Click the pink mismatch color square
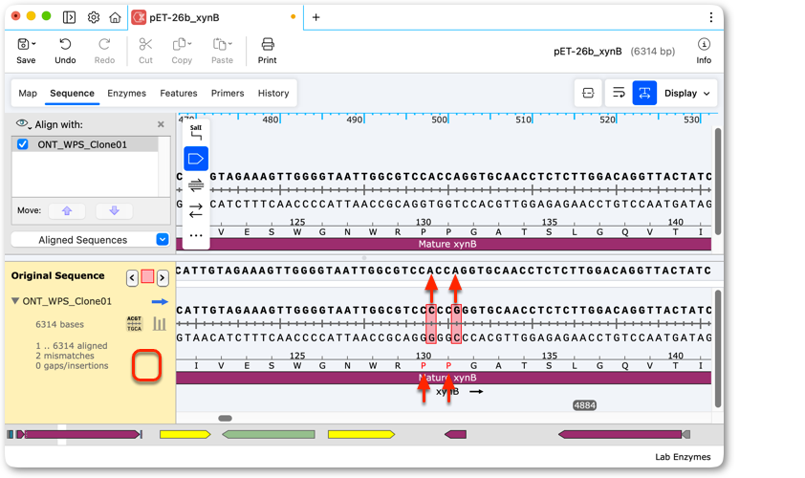The width and height of the screenshot is (805, 478). click(147, 276)
